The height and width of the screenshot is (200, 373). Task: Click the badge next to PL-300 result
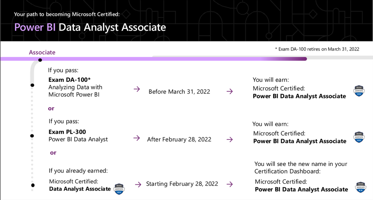359,137
